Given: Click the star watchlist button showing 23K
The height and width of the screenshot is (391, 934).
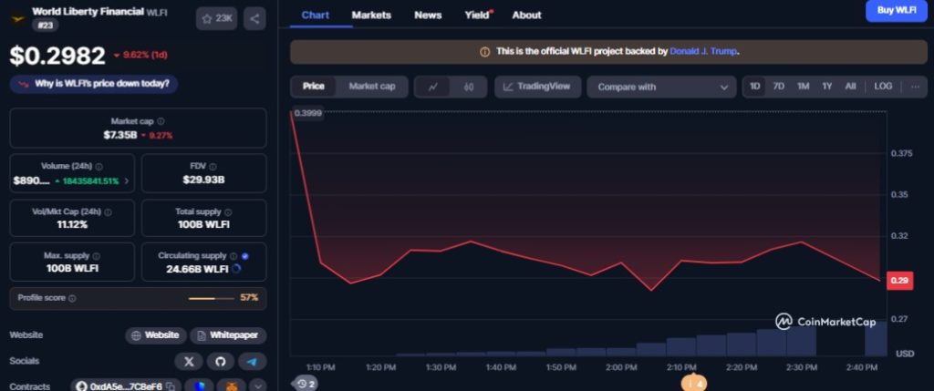Looking at the screenshot, I should (217, 18).
